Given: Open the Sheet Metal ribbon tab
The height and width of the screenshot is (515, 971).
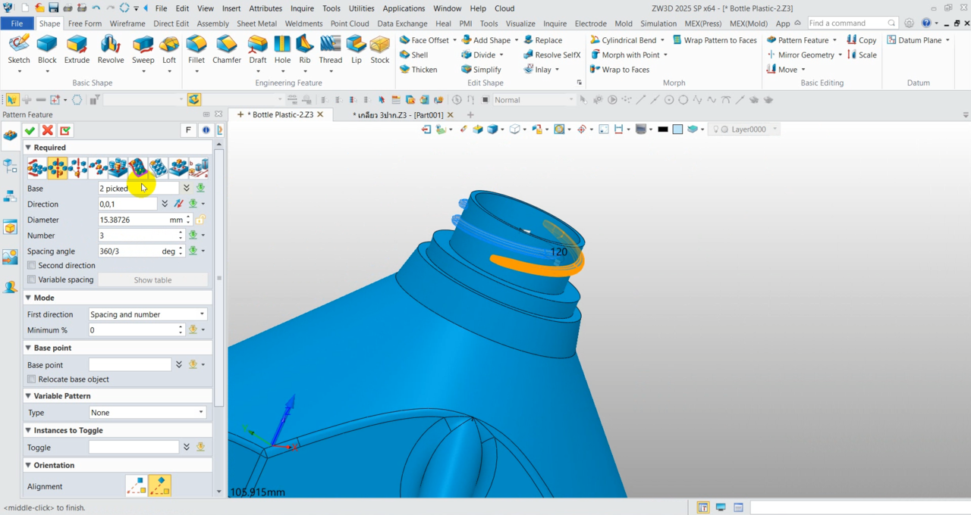Looking at the screenshot, I should pos(256,23).
